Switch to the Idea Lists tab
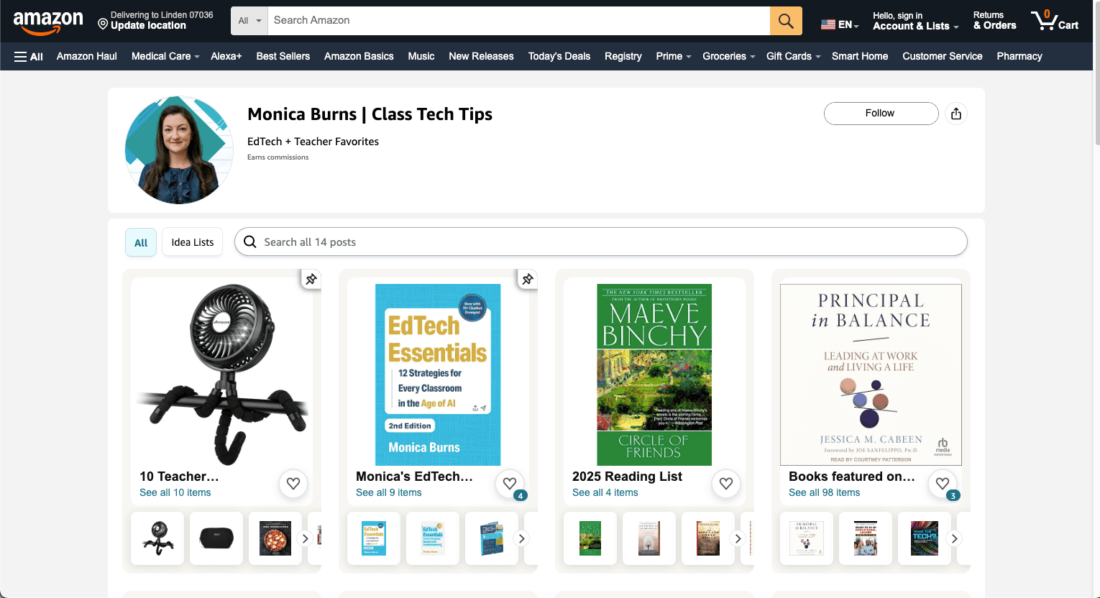Screen dimensions: 1100x598 tap(193, 242)
